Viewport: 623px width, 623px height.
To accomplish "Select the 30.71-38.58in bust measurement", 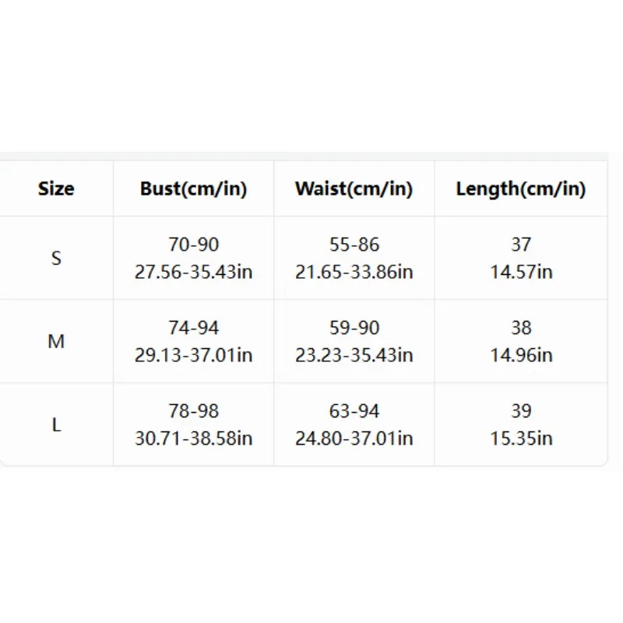I will [193, 438].
